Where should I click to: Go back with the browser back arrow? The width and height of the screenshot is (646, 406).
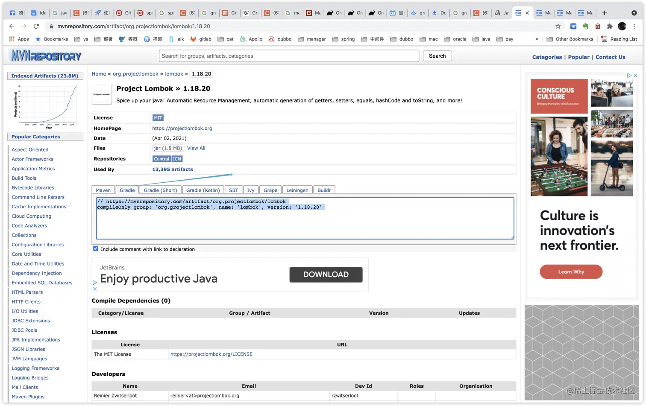click(12, 26)
